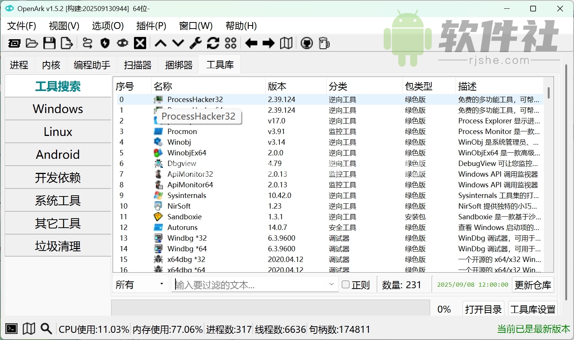Click the magnifier icon in the status bar
This screenshot has height=340, width=574.
click(x=46, y=329)
